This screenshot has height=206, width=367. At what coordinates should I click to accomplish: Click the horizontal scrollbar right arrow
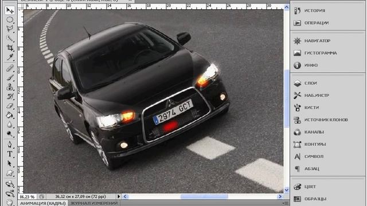point(280,197)
